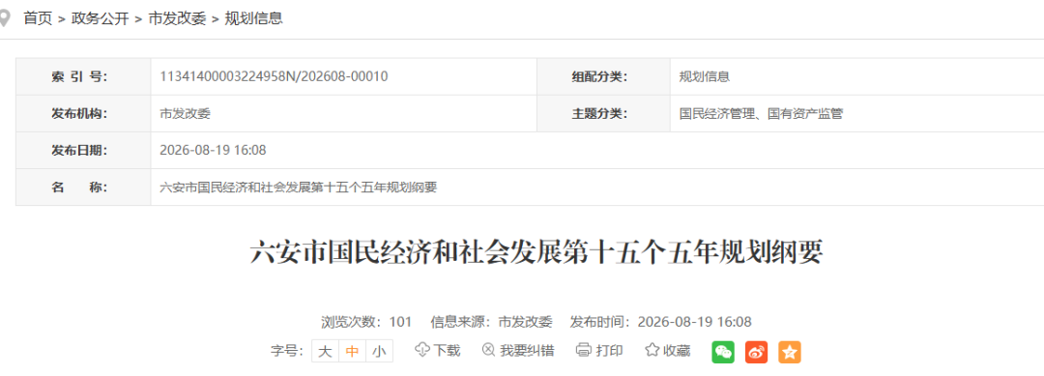Open 规划信息 breadcrumb link
This screenshot has width=1044, height=376.
point(253,18)
